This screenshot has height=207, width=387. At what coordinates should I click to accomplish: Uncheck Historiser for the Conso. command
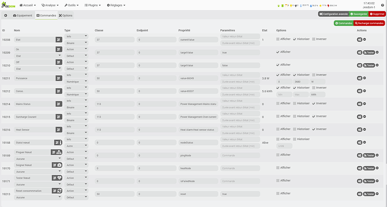pyautogui.click(x=294, y=88)
